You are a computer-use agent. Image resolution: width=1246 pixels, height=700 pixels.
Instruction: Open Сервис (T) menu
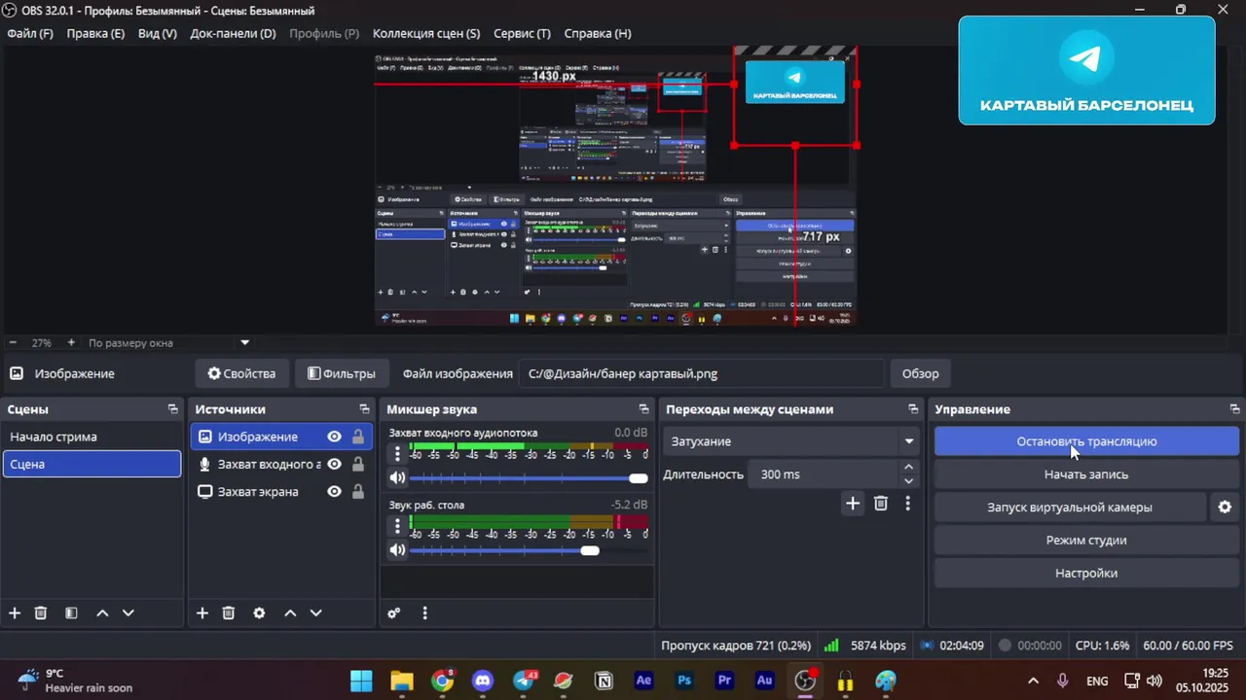pos(522,33)
